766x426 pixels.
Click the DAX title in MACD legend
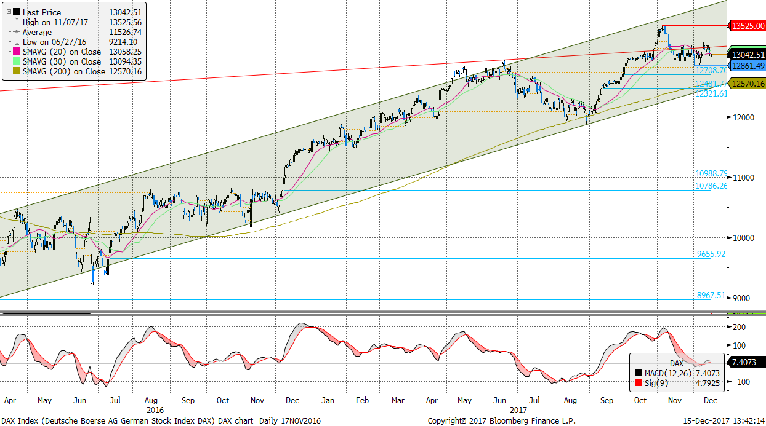tap(676, 364)
